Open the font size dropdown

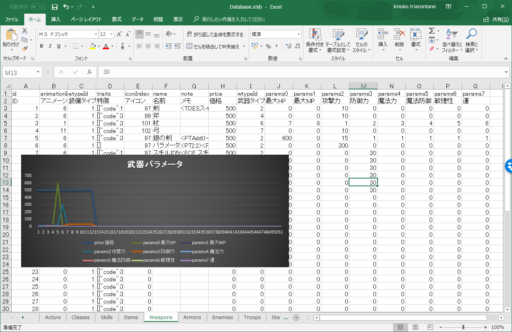112,34
